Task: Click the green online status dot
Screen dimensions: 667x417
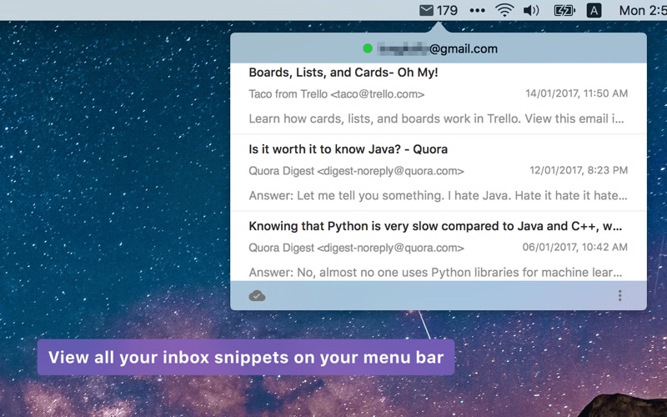Action: [368, 48]
